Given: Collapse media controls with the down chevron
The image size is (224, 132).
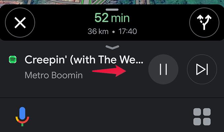Looking at the screenshot, I should 112,47.
